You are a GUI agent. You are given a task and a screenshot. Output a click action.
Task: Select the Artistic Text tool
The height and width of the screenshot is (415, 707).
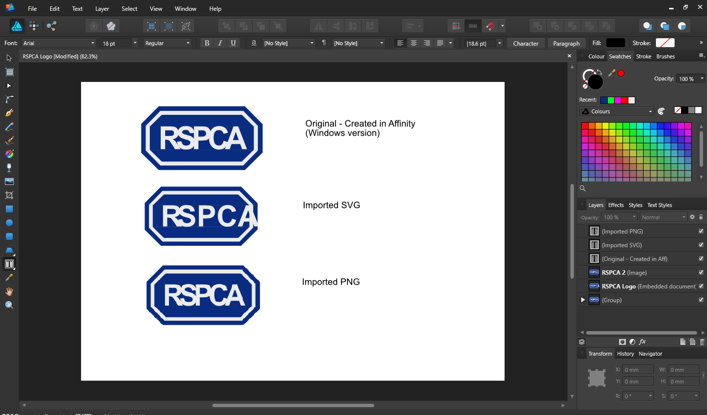(9, 264)
